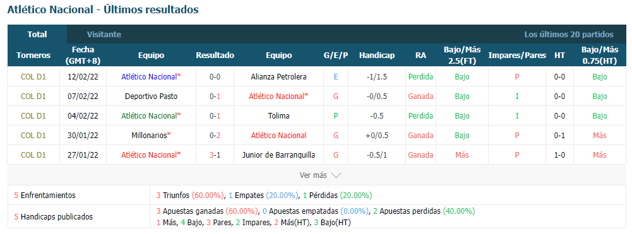632x234 pixels.
Task: Open Los últimos 20 partidos selector
Action: 569,35
